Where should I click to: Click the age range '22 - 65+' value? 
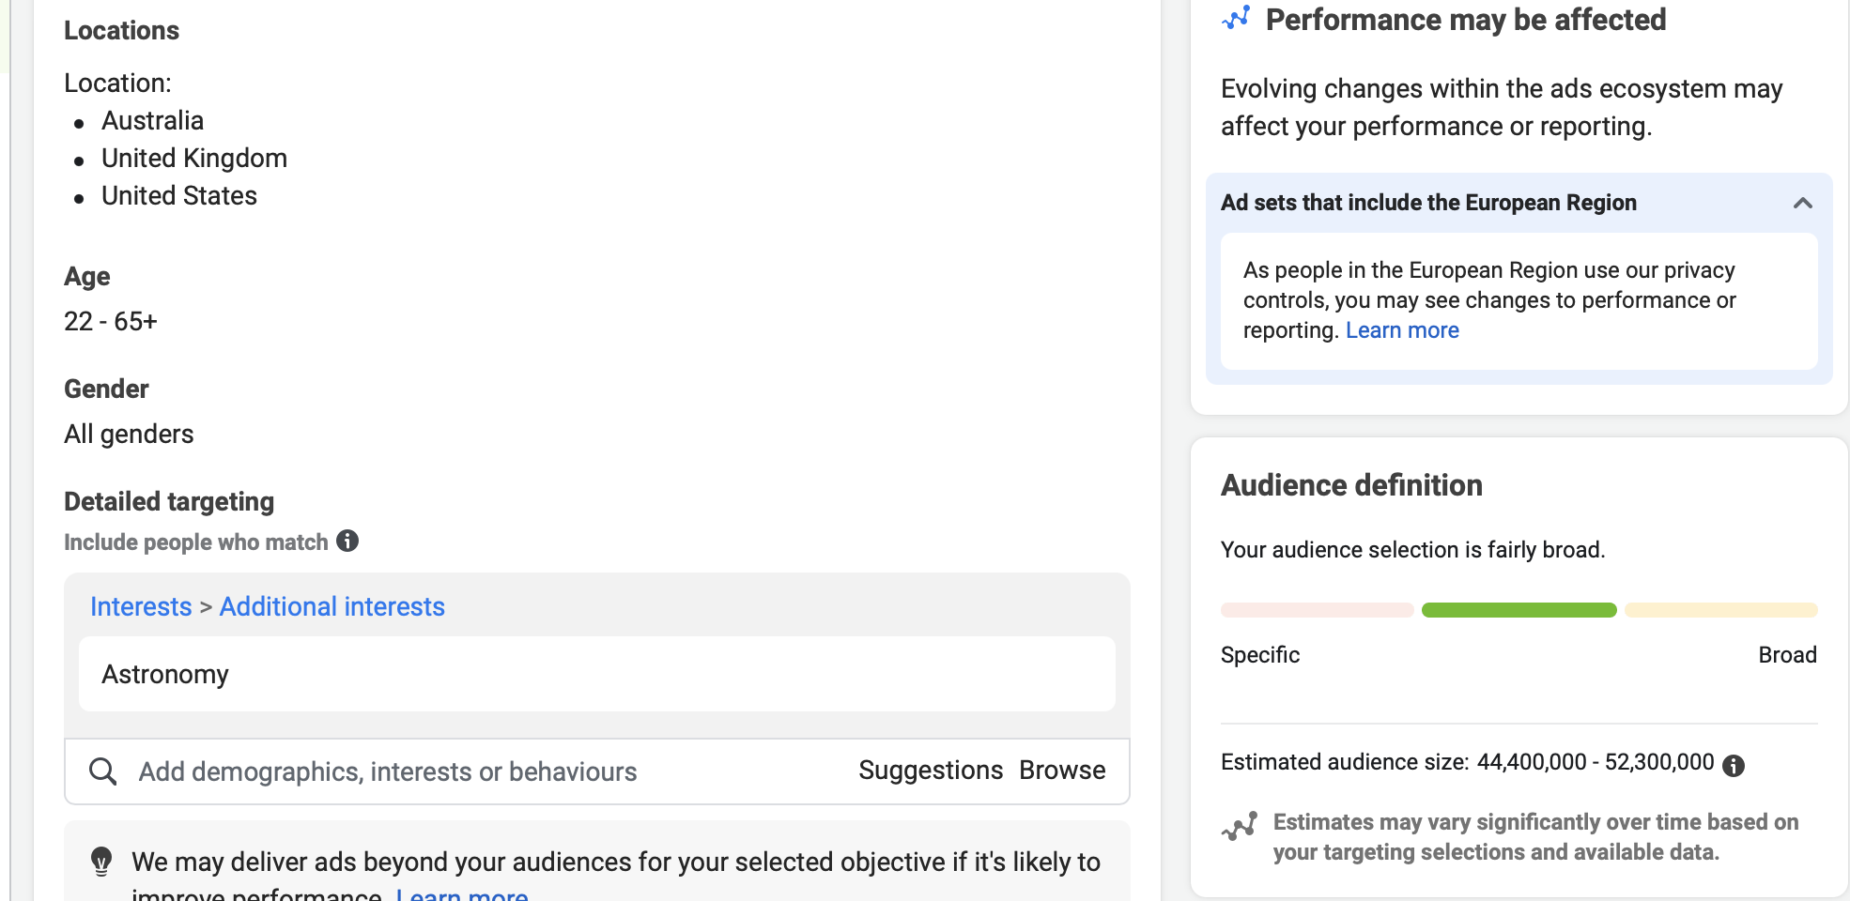tap(111, 322)
